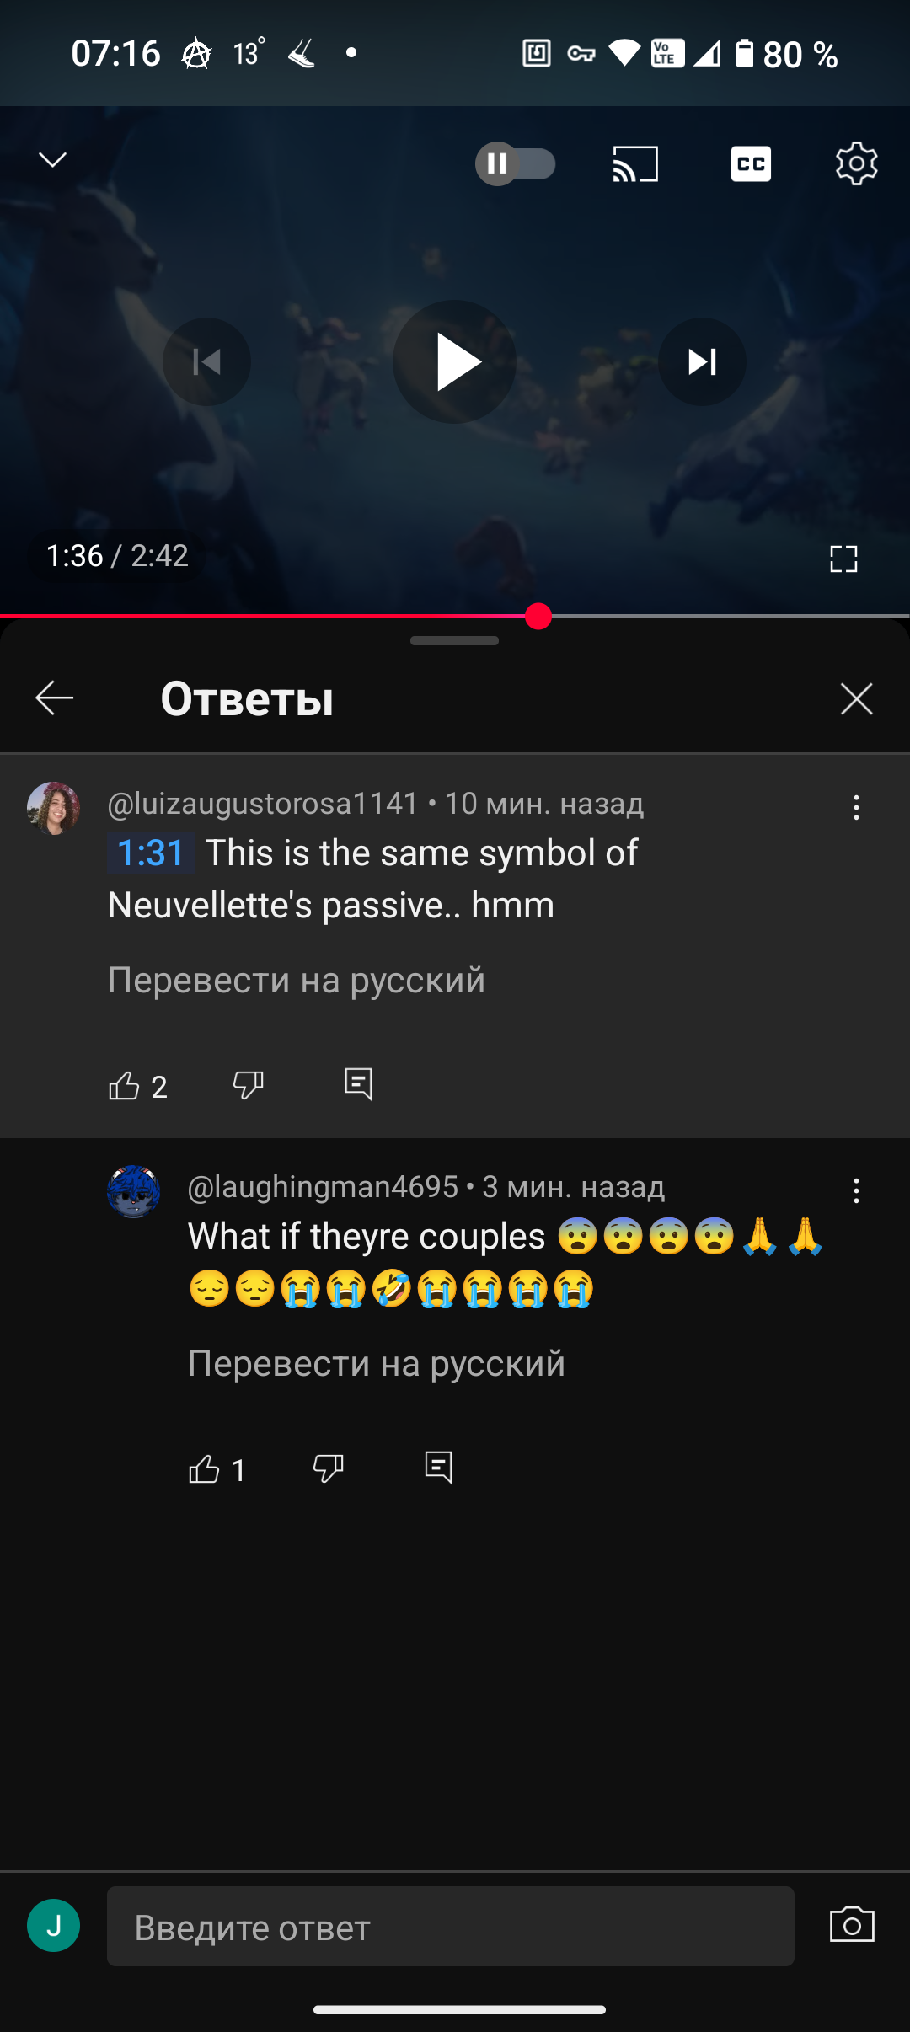910x2032 pixels.
Task: Like luizaugustorosa1141's comment
Action: 124,1085
